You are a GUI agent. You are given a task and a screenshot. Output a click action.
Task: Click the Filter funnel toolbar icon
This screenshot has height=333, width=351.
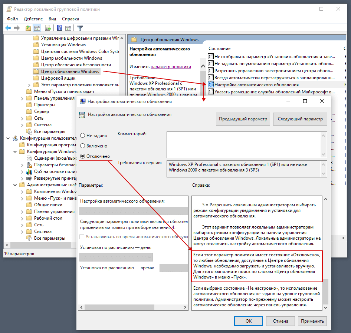click(80, 28)
